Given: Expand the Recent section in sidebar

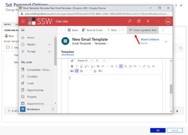Looking at the screenshot, I should pos(49,44).
